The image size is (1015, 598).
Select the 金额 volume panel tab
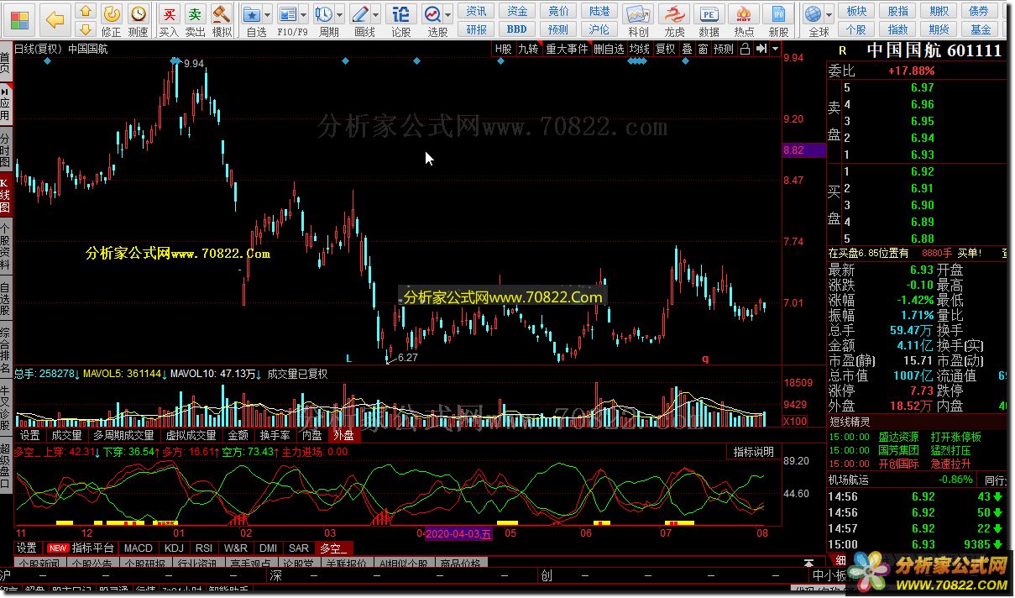tap(238, 435)
